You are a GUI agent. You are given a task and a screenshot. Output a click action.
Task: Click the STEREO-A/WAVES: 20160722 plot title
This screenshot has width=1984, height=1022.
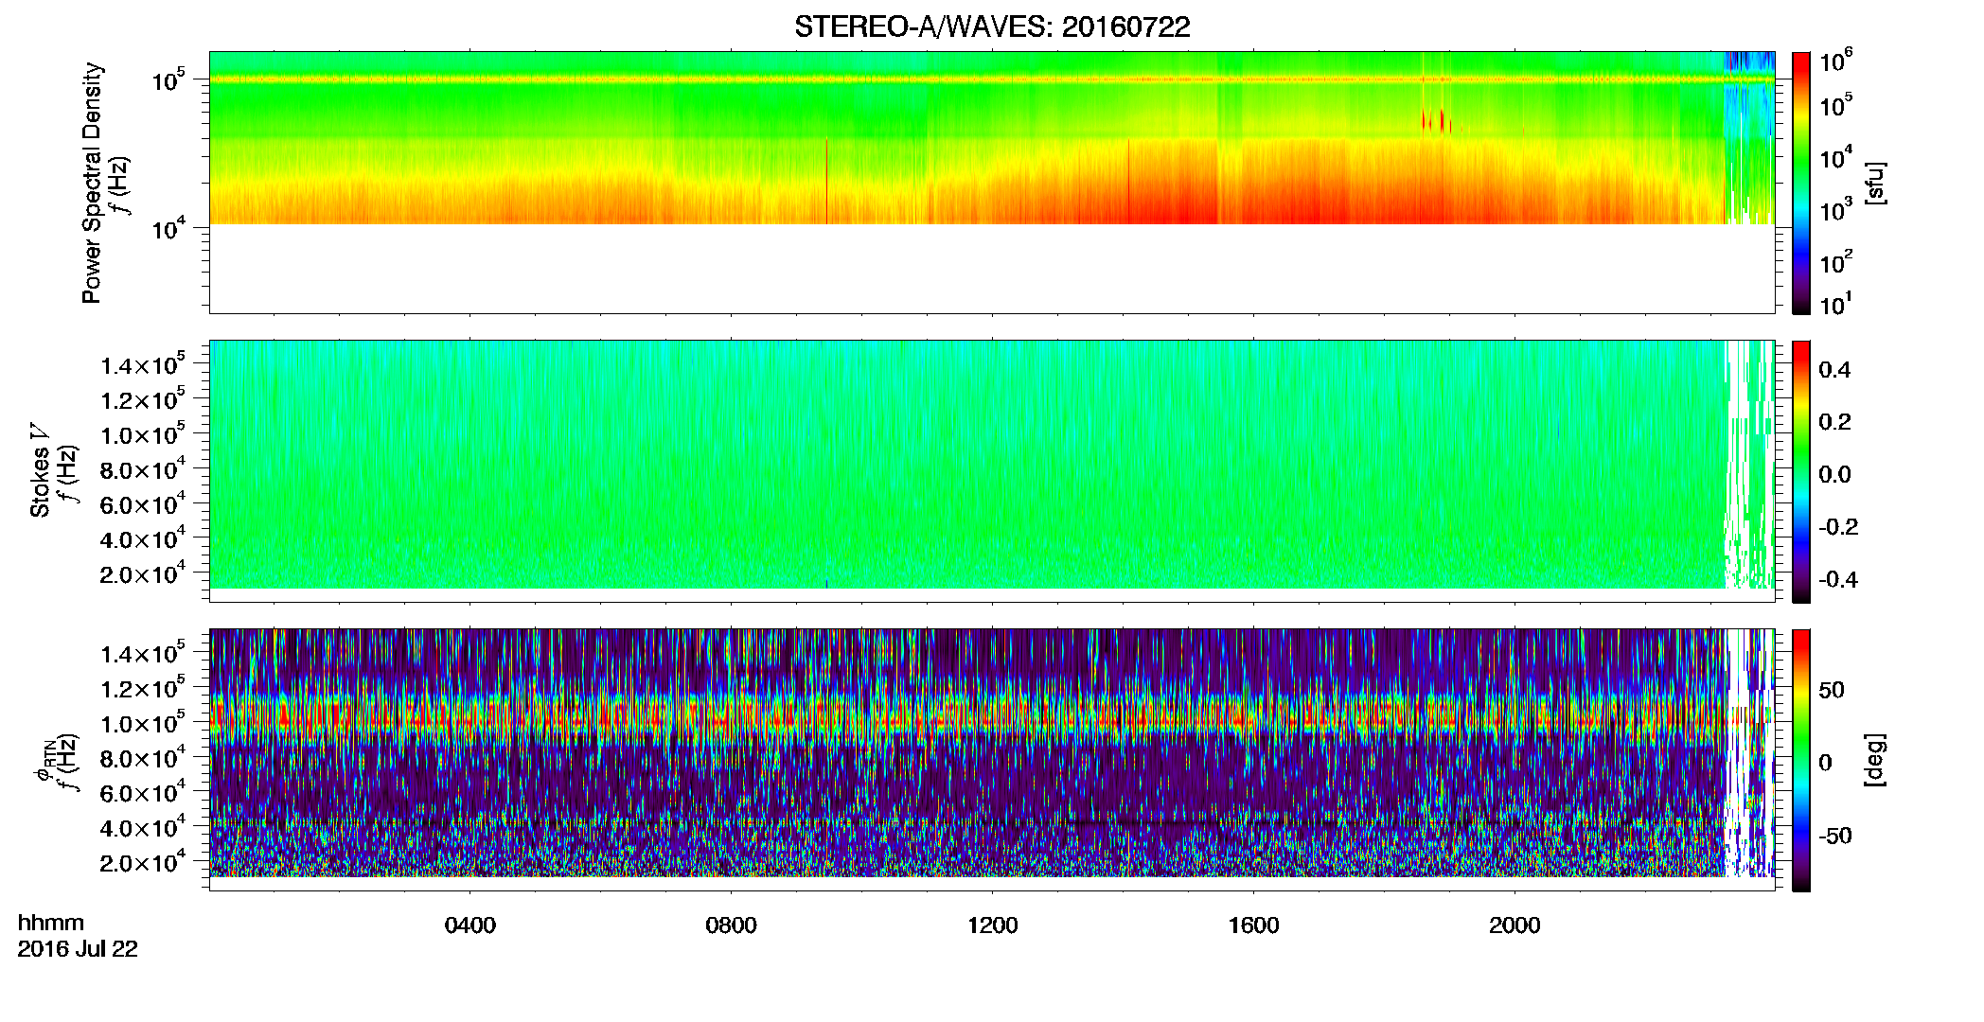pos(992,26)
